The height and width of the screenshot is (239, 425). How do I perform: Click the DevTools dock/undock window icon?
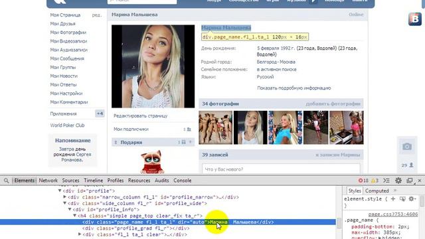(410, 181)
